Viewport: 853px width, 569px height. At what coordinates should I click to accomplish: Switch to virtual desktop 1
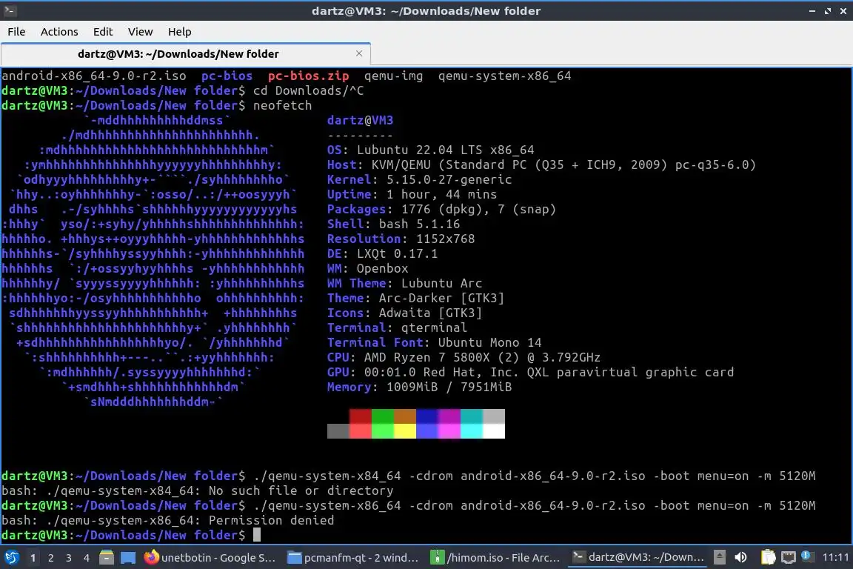pos(33,558)
